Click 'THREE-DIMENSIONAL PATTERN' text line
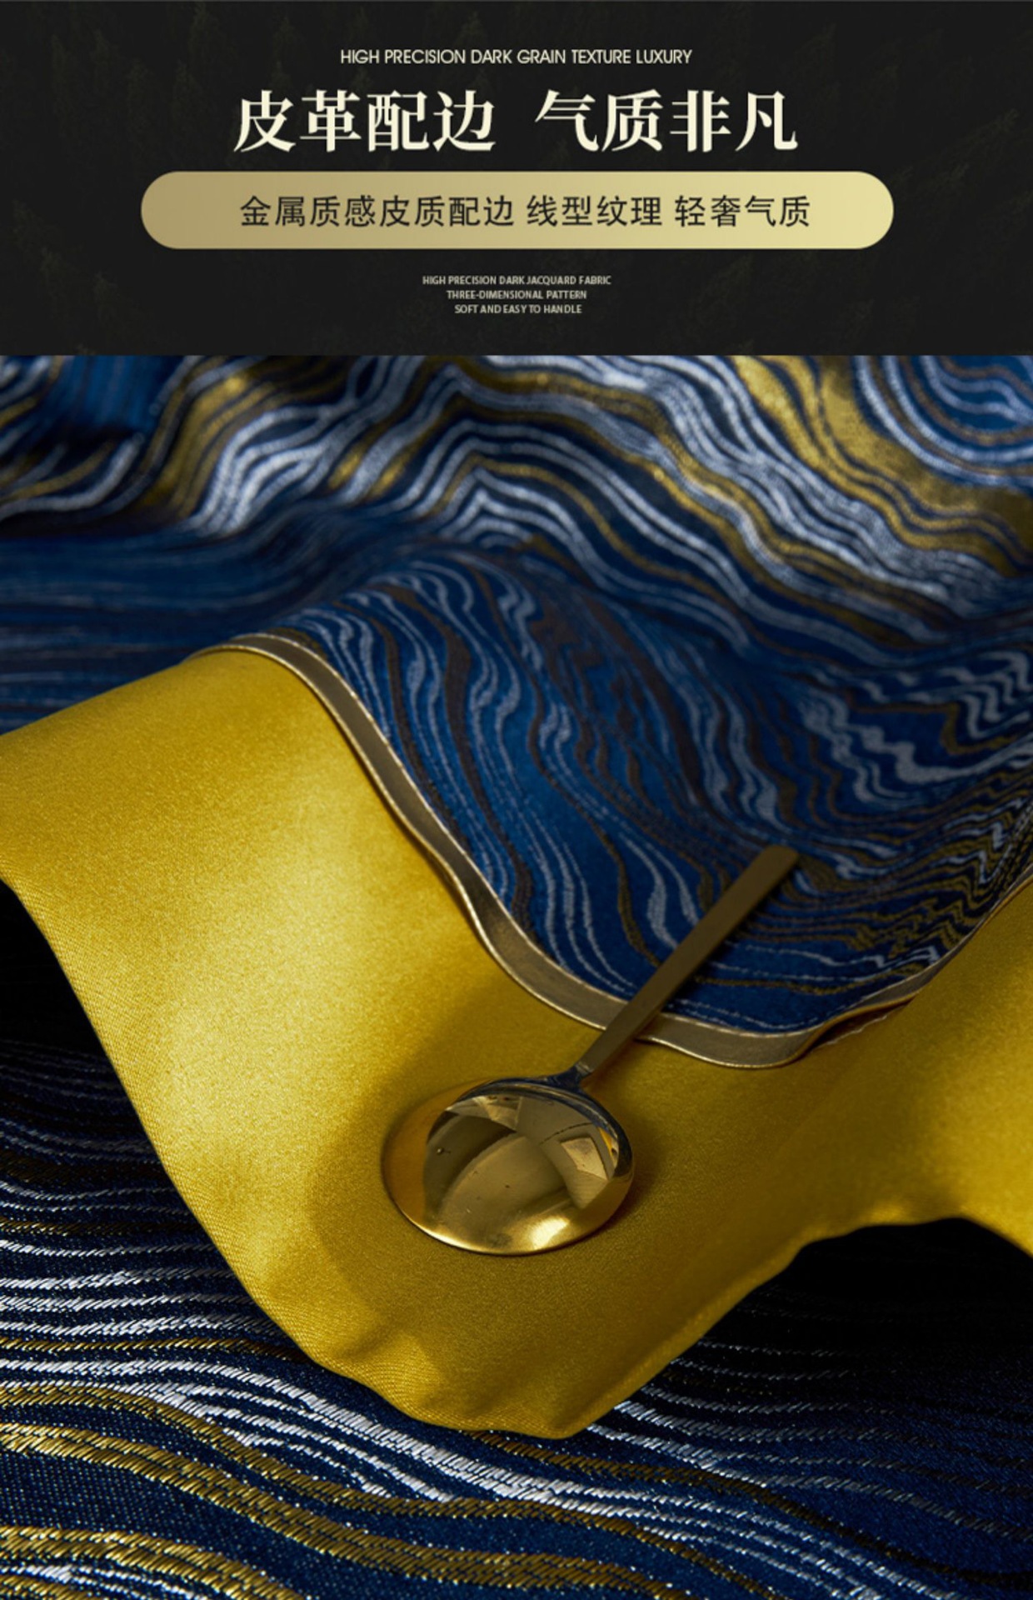This screenshot has height=1600, width=1033. [516, 295]
